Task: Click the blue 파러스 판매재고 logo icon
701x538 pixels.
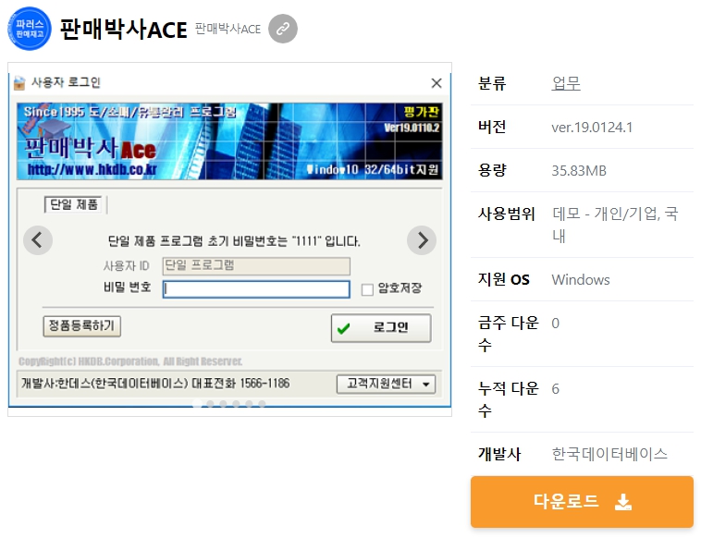Action: (x=30, y=29)
